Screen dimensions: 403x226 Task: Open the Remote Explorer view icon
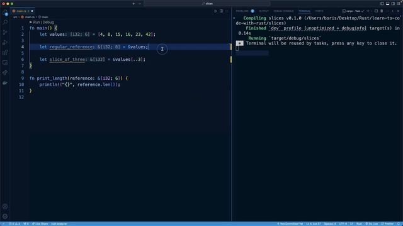(x=5, y=63)
